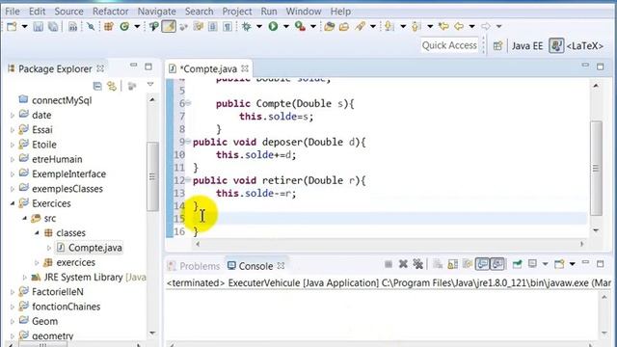617x347 pixels.
Task: Click the Back navigation arrow
Action: click(459, 26)
